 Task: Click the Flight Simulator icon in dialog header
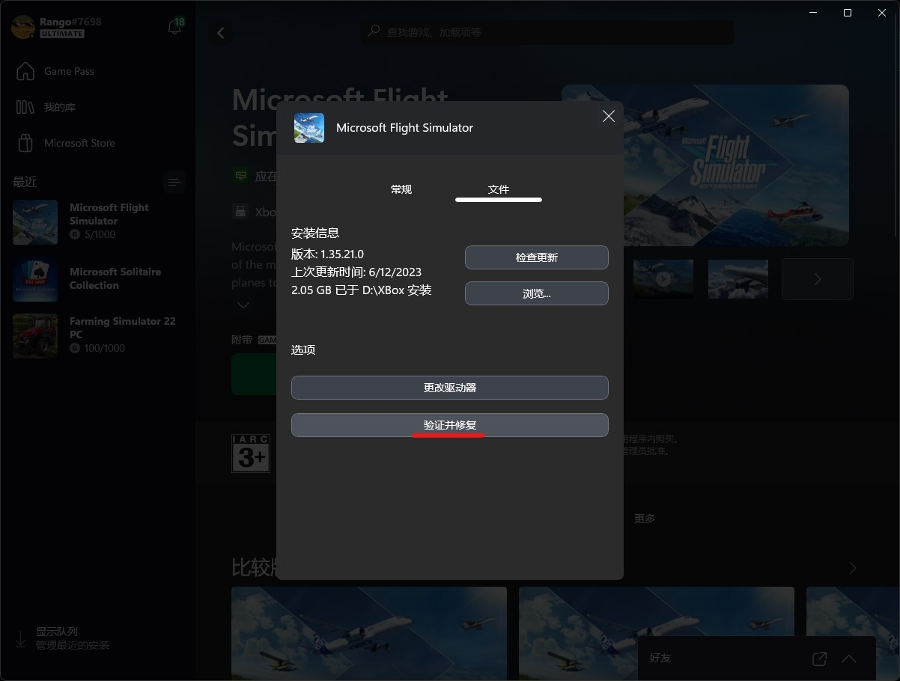click(309, 128)
